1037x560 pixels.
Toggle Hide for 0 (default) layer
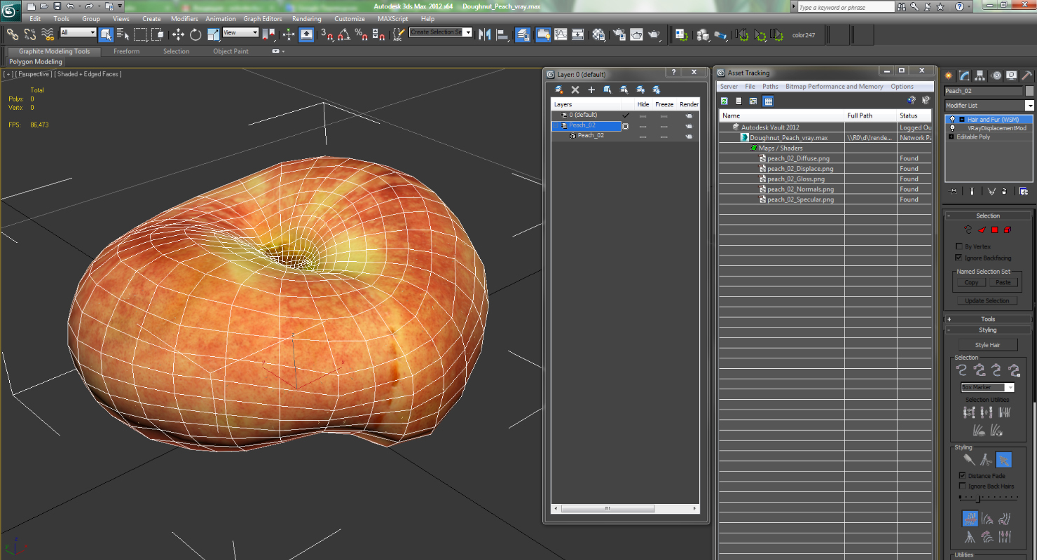[643, 115]
